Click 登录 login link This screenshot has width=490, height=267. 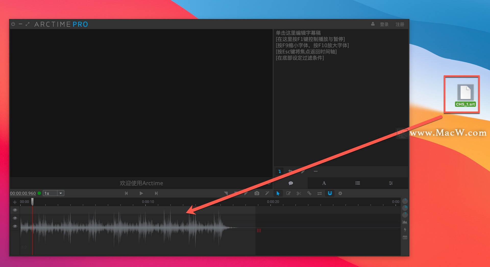pos(384,24)
